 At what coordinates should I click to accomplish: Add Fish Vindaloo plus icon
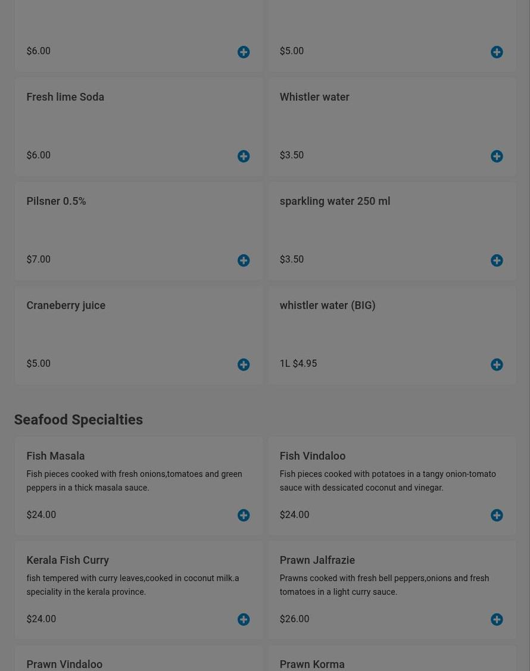click(497, 515)
